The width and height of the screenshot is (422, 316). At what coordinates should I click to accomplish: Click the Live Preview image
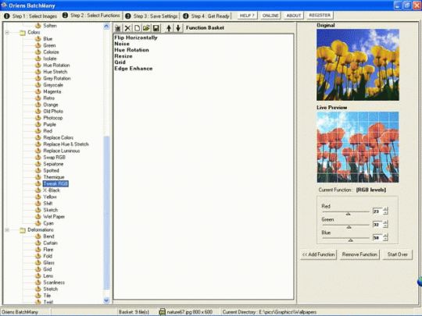358,147
